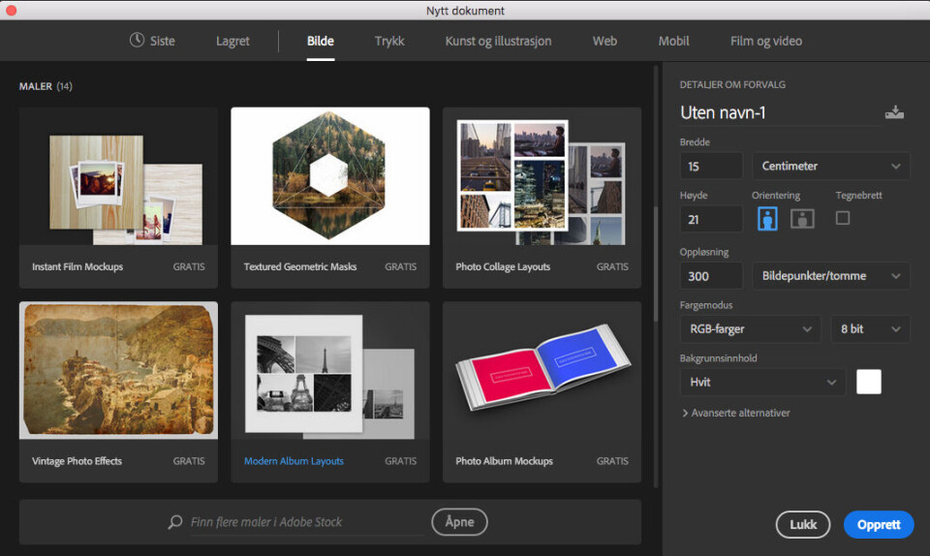
Task: Click GRATIS label on Photo Collage Layouts
Action: [x=612, y=266]
